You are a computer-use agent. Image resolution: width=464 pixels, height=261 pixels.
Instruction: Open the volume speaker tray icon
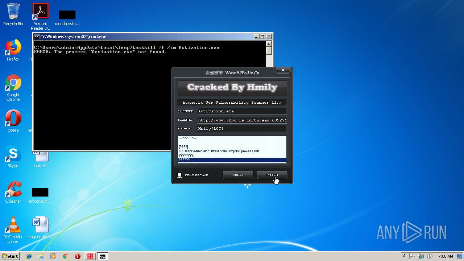point(430,256)
